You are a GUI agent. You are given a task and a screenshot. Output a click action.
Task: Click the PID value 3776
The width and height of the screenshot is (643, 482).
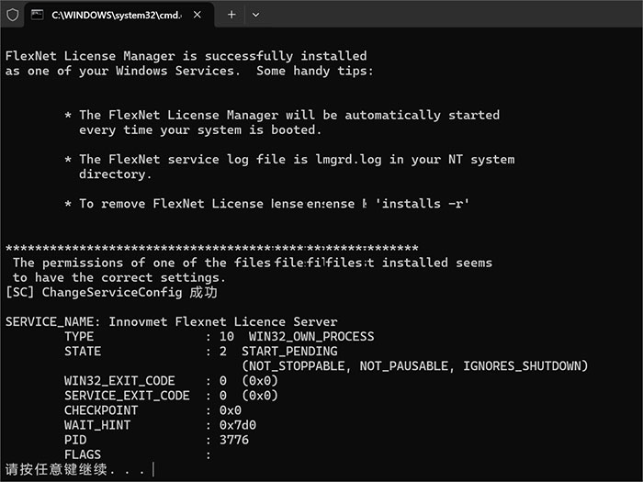click(233, 440)
